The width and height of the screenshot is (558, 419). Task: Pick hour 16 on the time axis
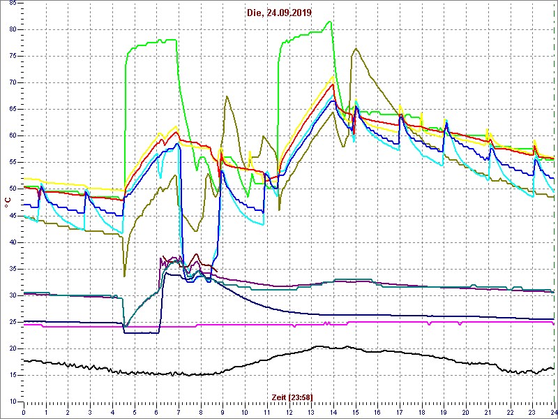click(x=377, y=411)
